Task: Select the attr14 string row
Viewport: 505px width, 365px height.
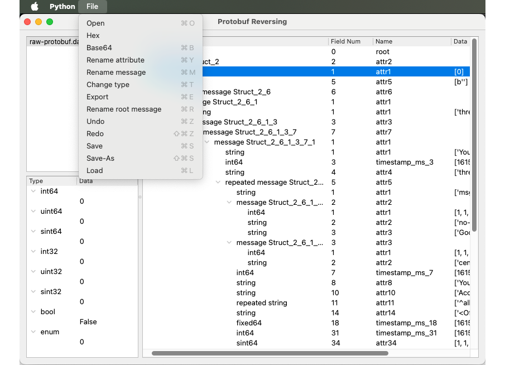Action: [306, 313]
